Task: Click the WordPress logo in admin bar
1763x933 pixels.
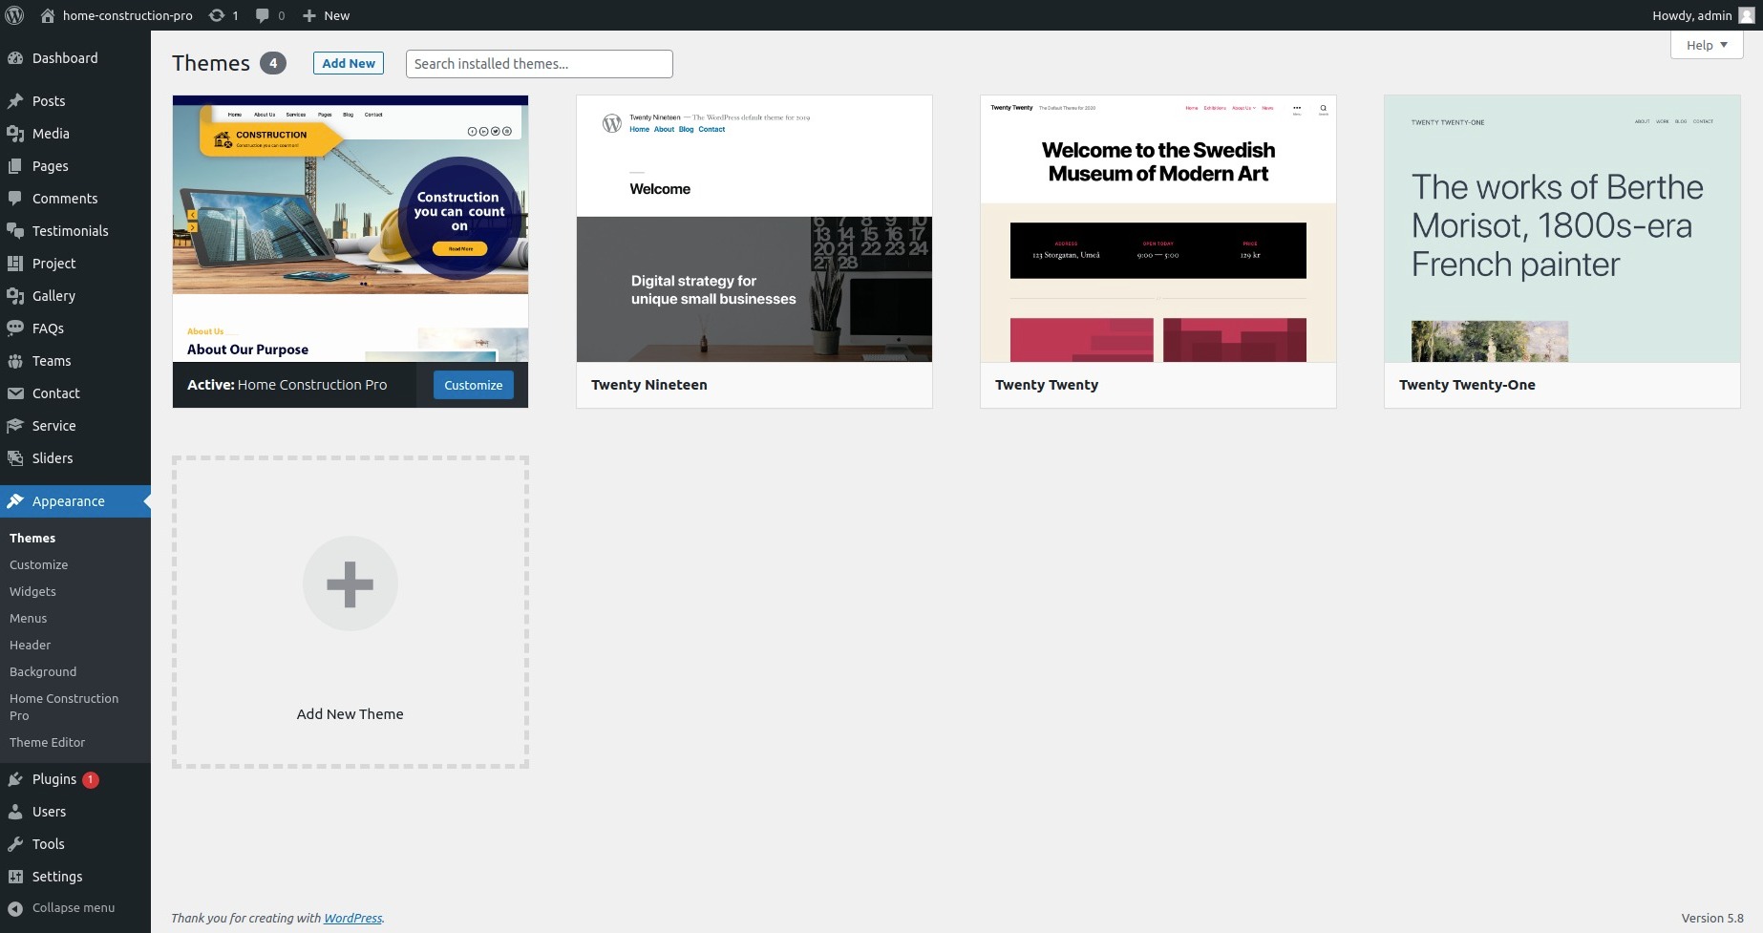Action: pyautogui.click(x=14, y=15)
